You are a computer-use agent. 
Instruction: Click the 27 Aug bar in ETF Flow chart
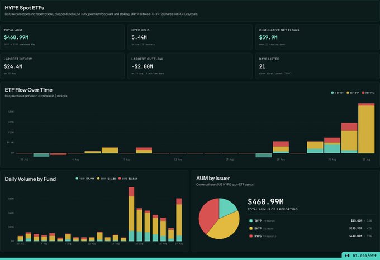(366, 128)
